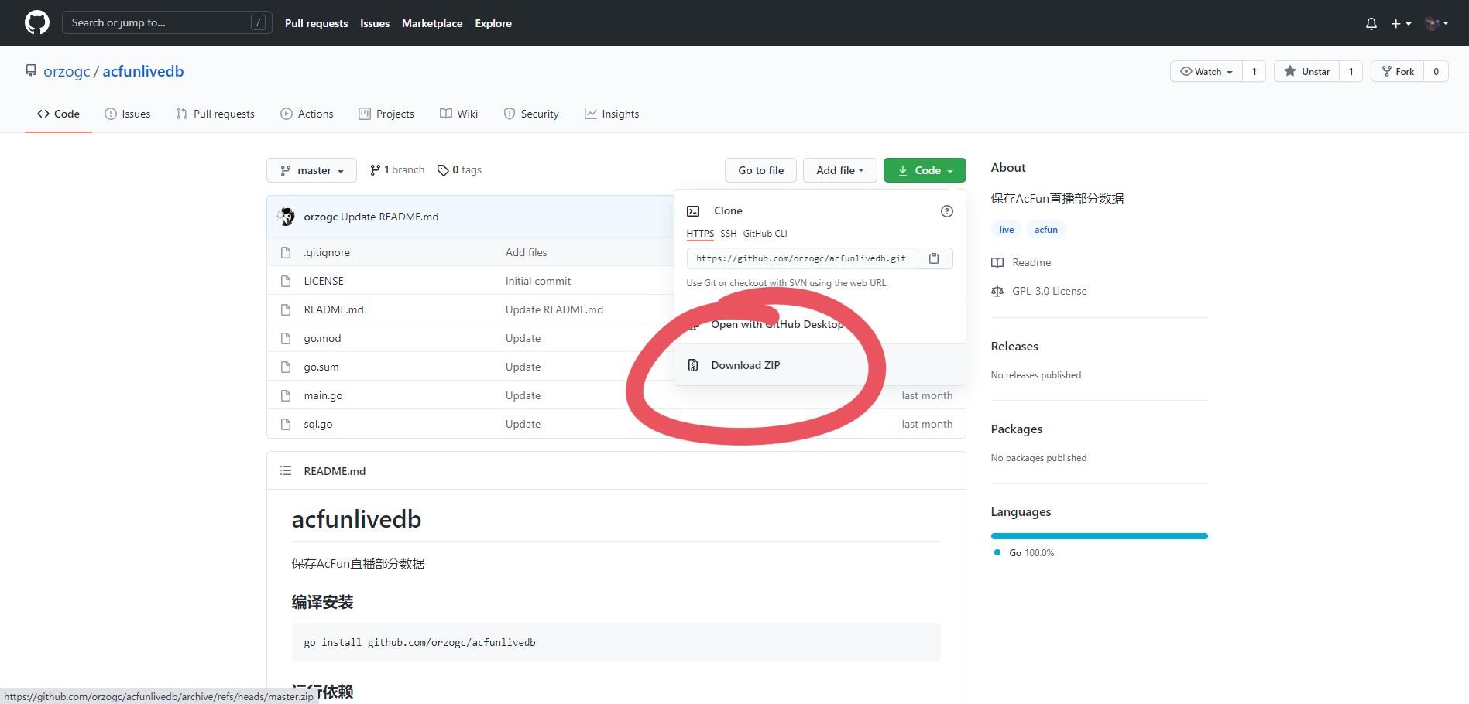Open the plus create-new dropdown
1469x704 pixels.
tap(1401, 24)
